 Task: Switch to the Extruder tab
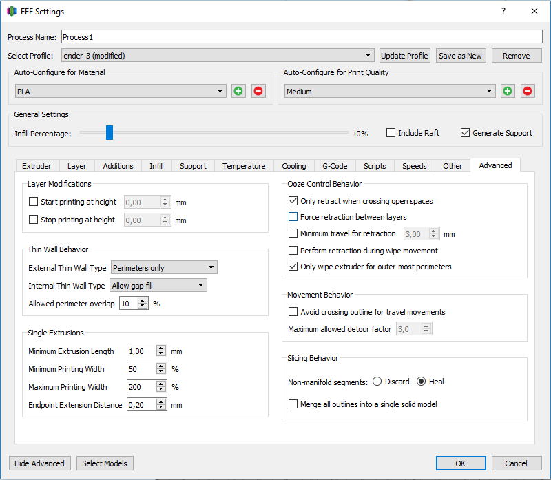[x=37, y=166]
